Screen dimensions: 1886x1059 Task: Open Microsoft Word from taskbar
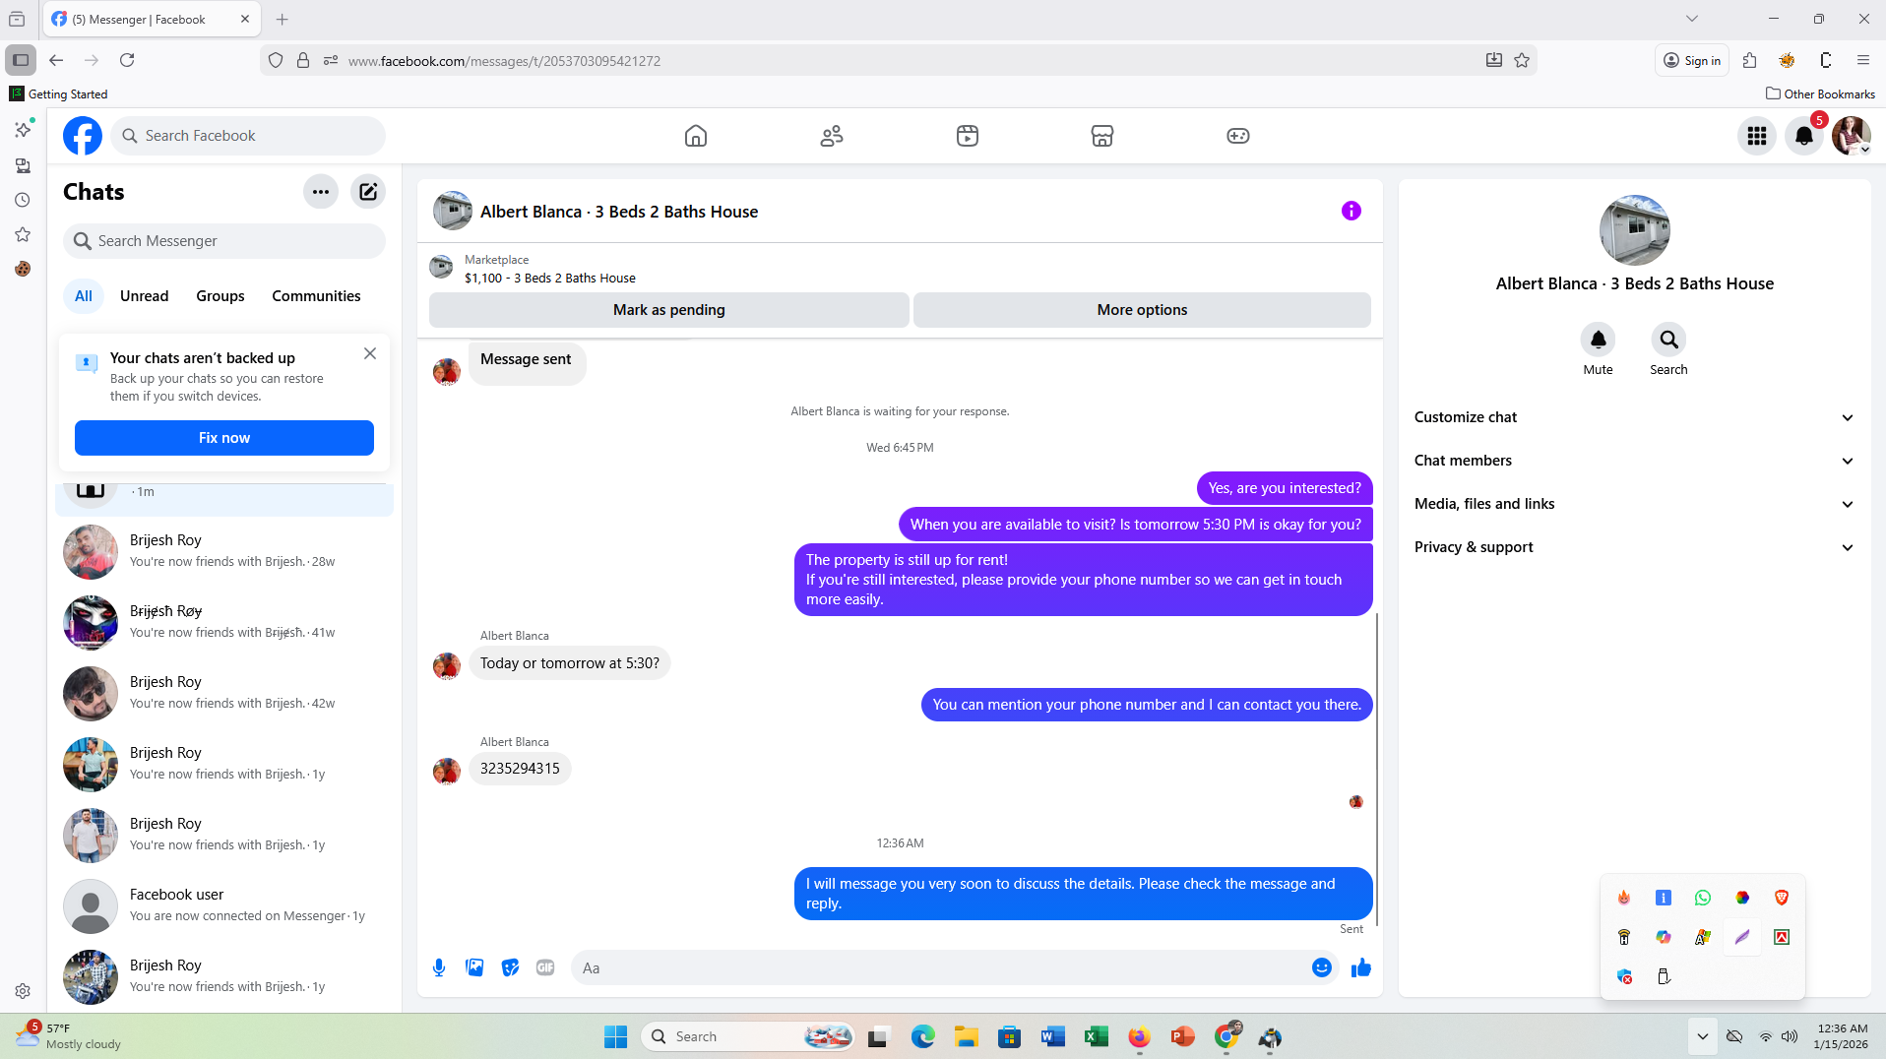tap(1052, 1036)
